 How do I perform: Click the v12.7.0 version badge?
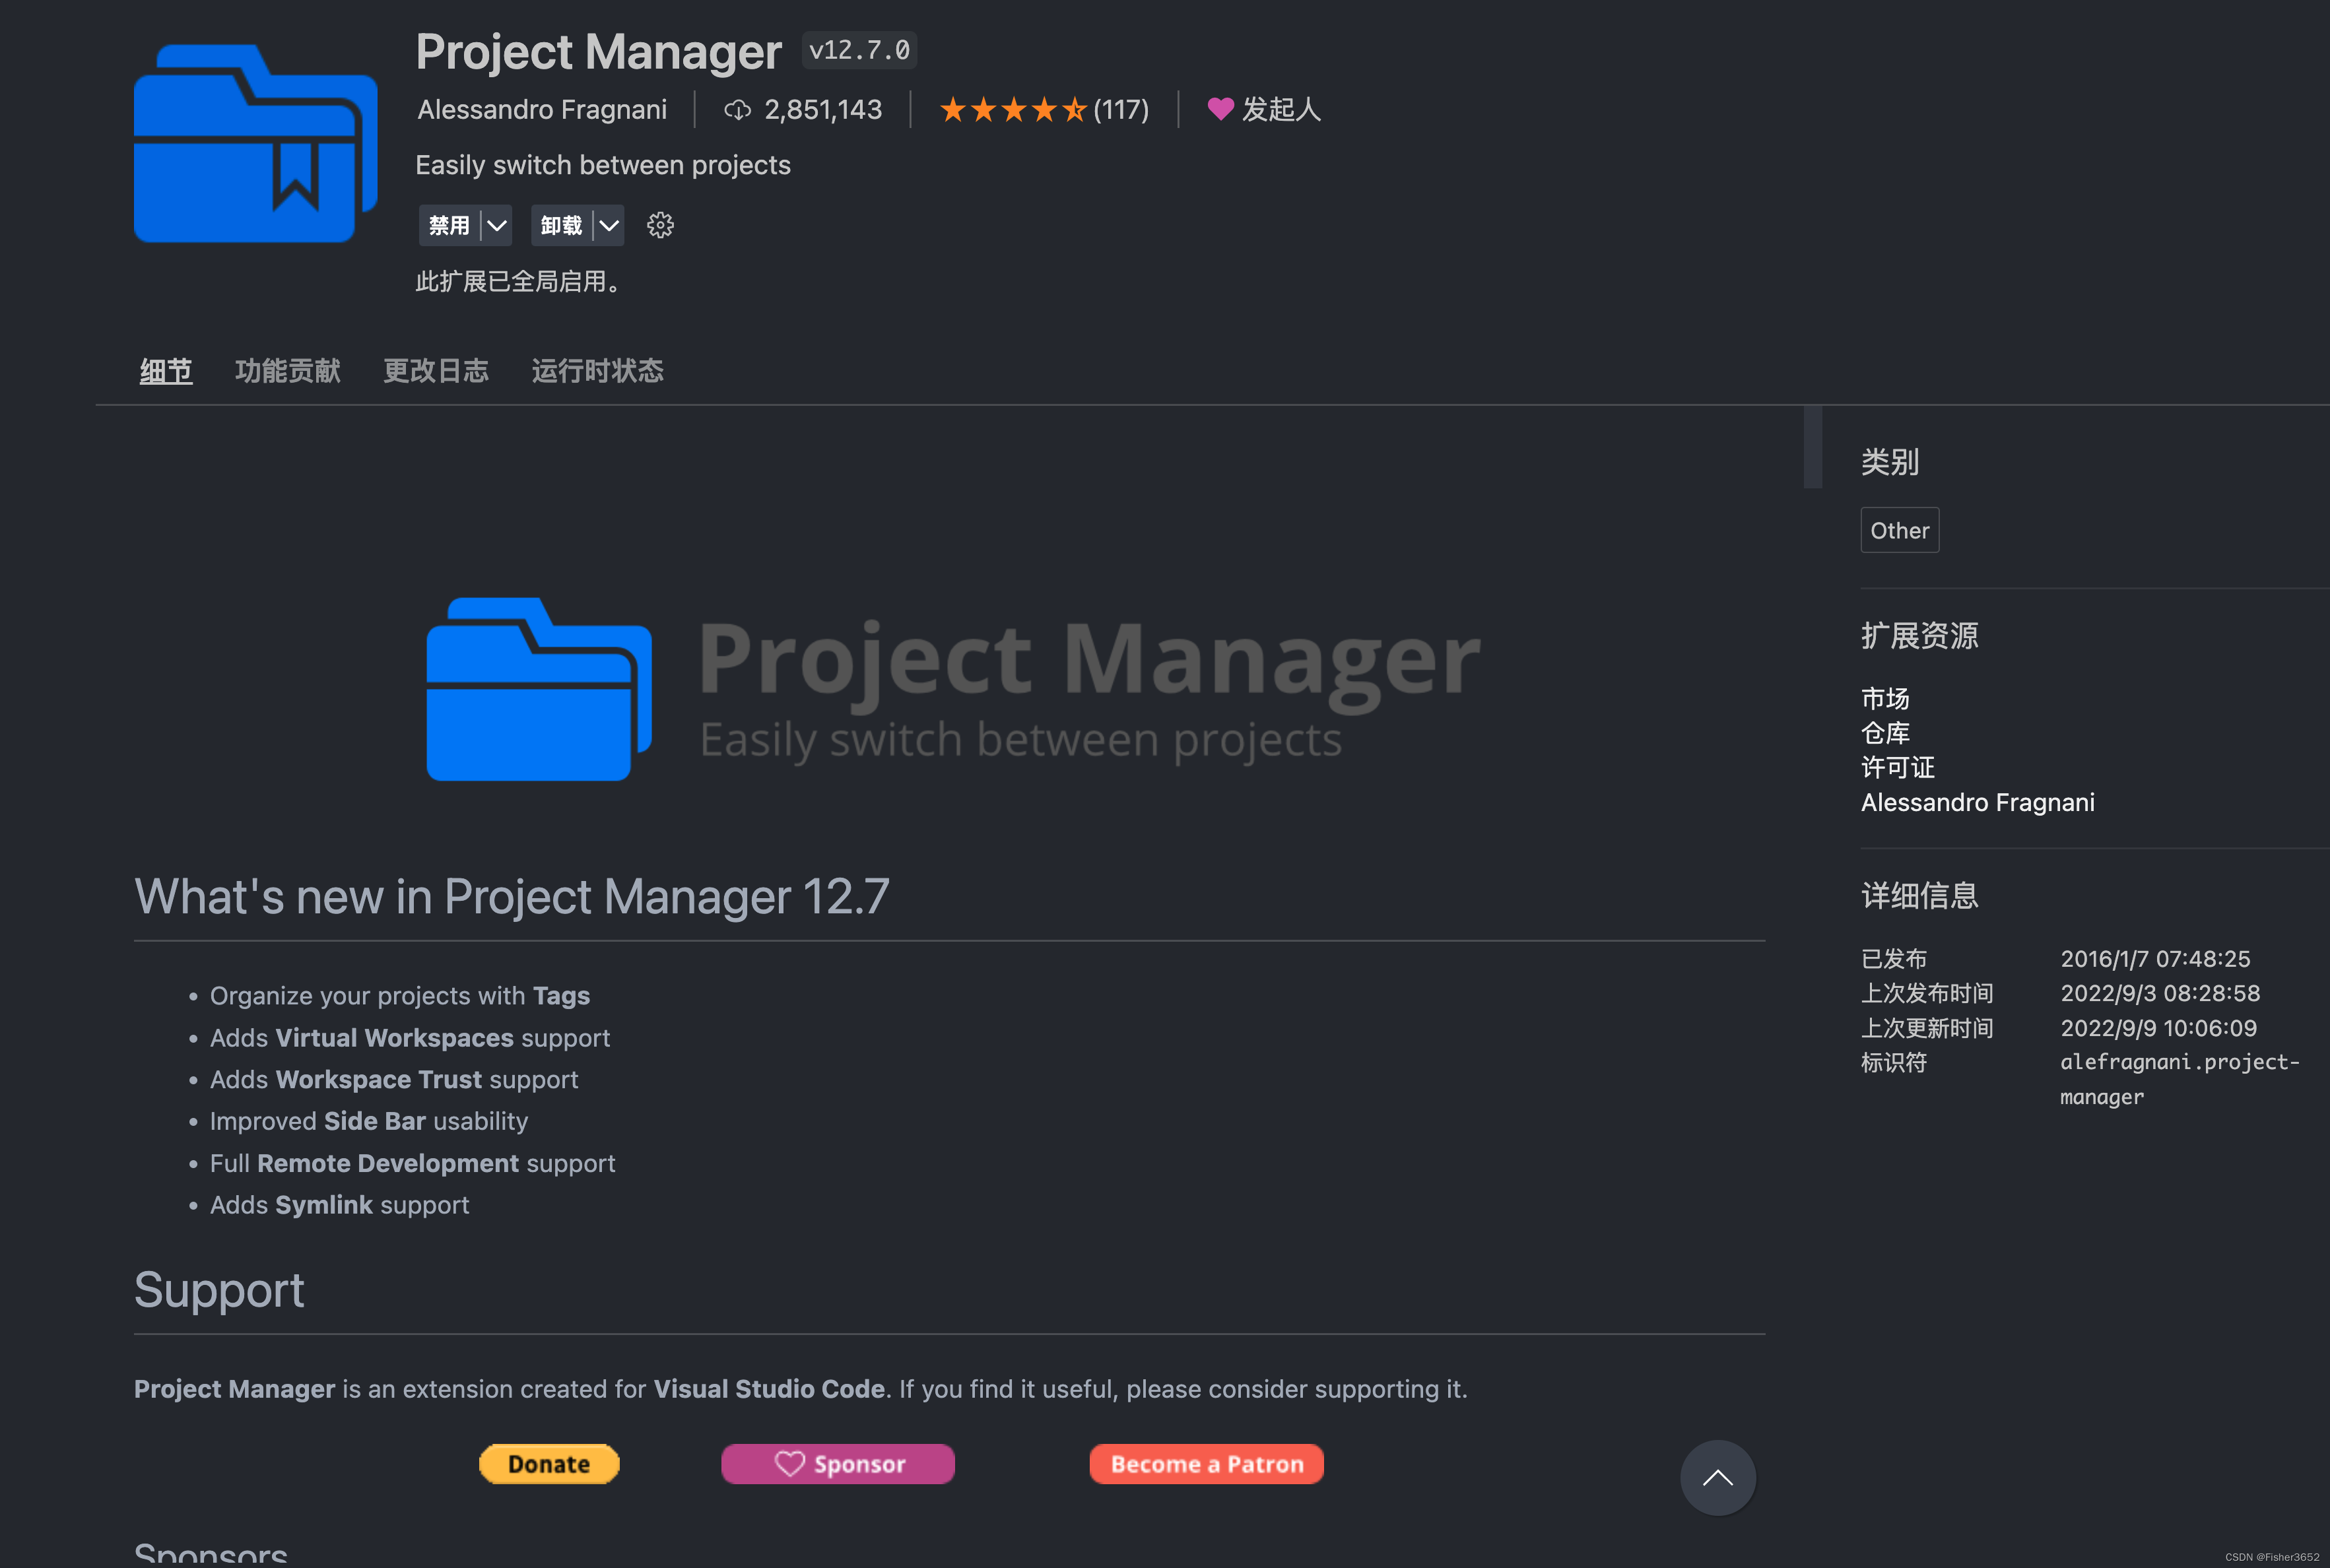click(859, 50)
